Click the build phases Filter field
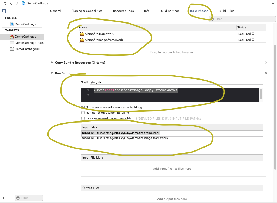Viewport: 277px width, 203px height. [x=242, y=19]
